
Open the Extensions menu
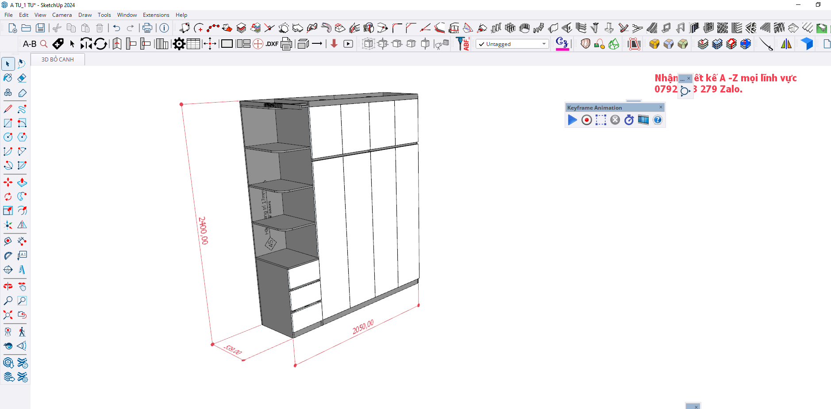point(156,15)
